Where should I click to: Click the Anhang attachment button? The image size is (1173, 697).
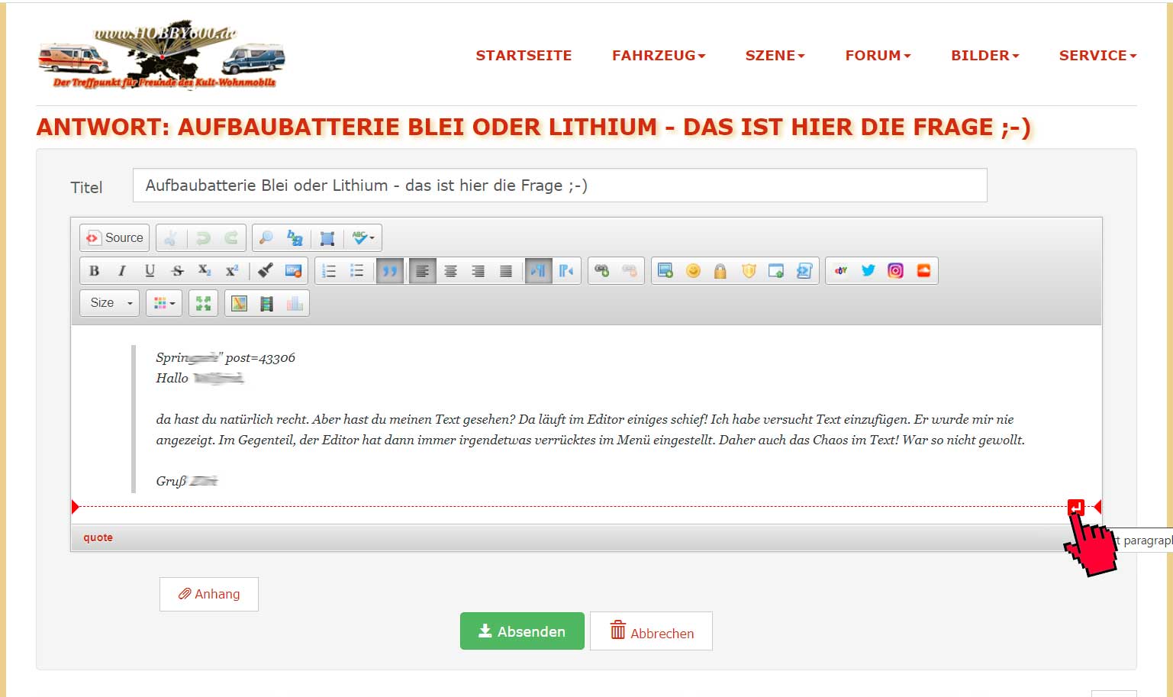[209, 594]
